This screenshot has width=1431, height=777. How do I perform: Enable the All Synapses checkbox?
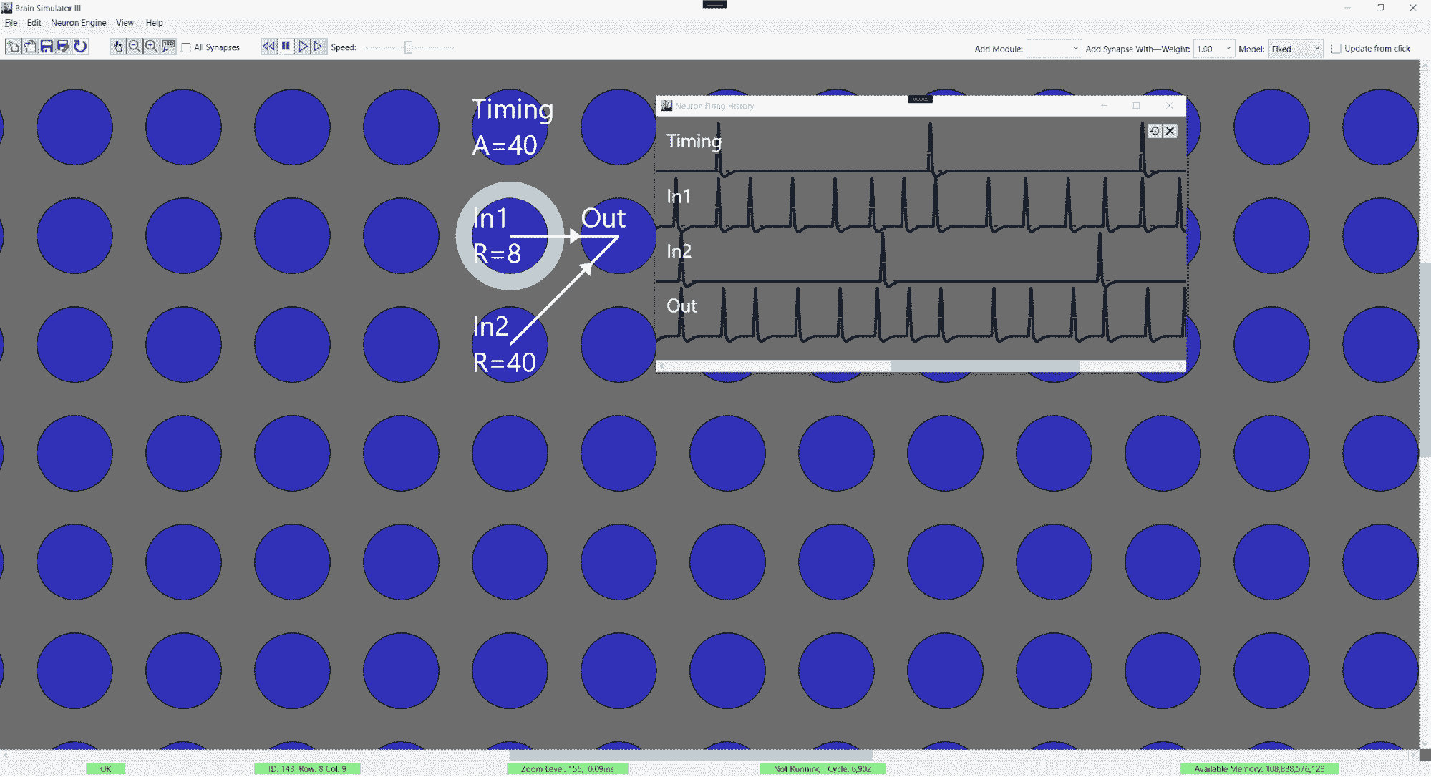pyautogui.click(x=186, y=48)
